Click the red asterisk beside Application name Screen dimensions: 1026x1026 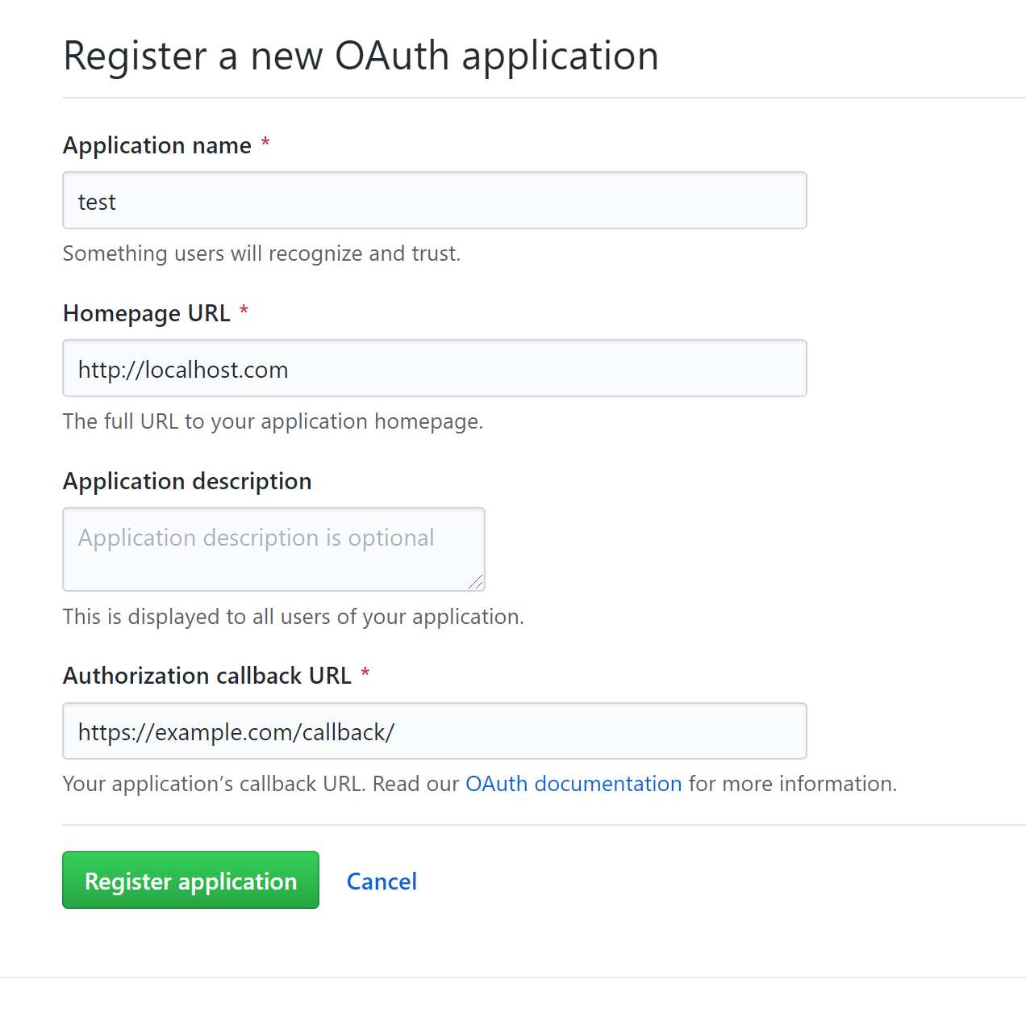[x=265, y=142]
